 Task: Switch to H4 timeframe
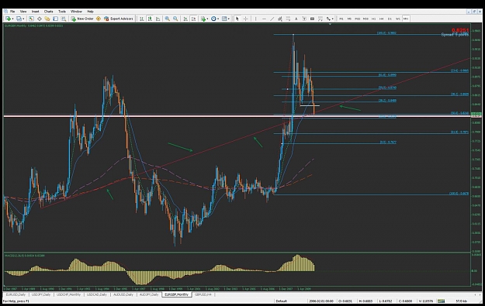coord(381,19)
